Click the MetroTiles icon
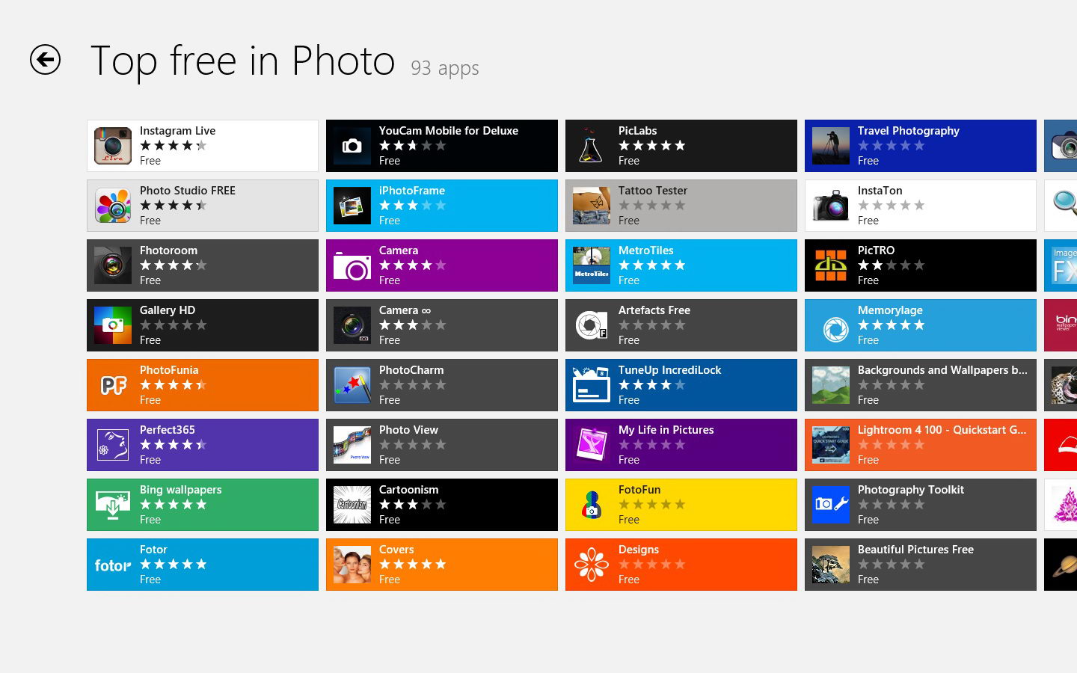The image size is (1077, 673). click(x=592, y=265)
